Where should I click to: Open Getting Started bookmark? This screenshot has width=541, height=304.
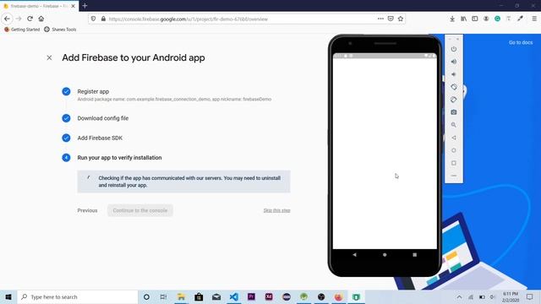(22, 30)
